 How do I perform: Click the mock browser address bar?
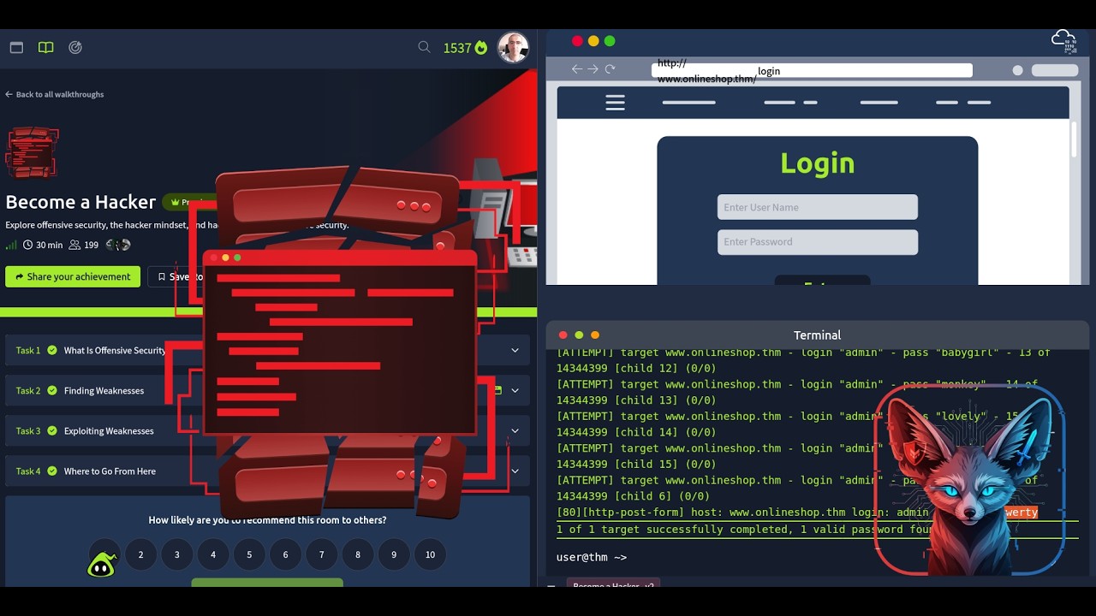[812, 70]
